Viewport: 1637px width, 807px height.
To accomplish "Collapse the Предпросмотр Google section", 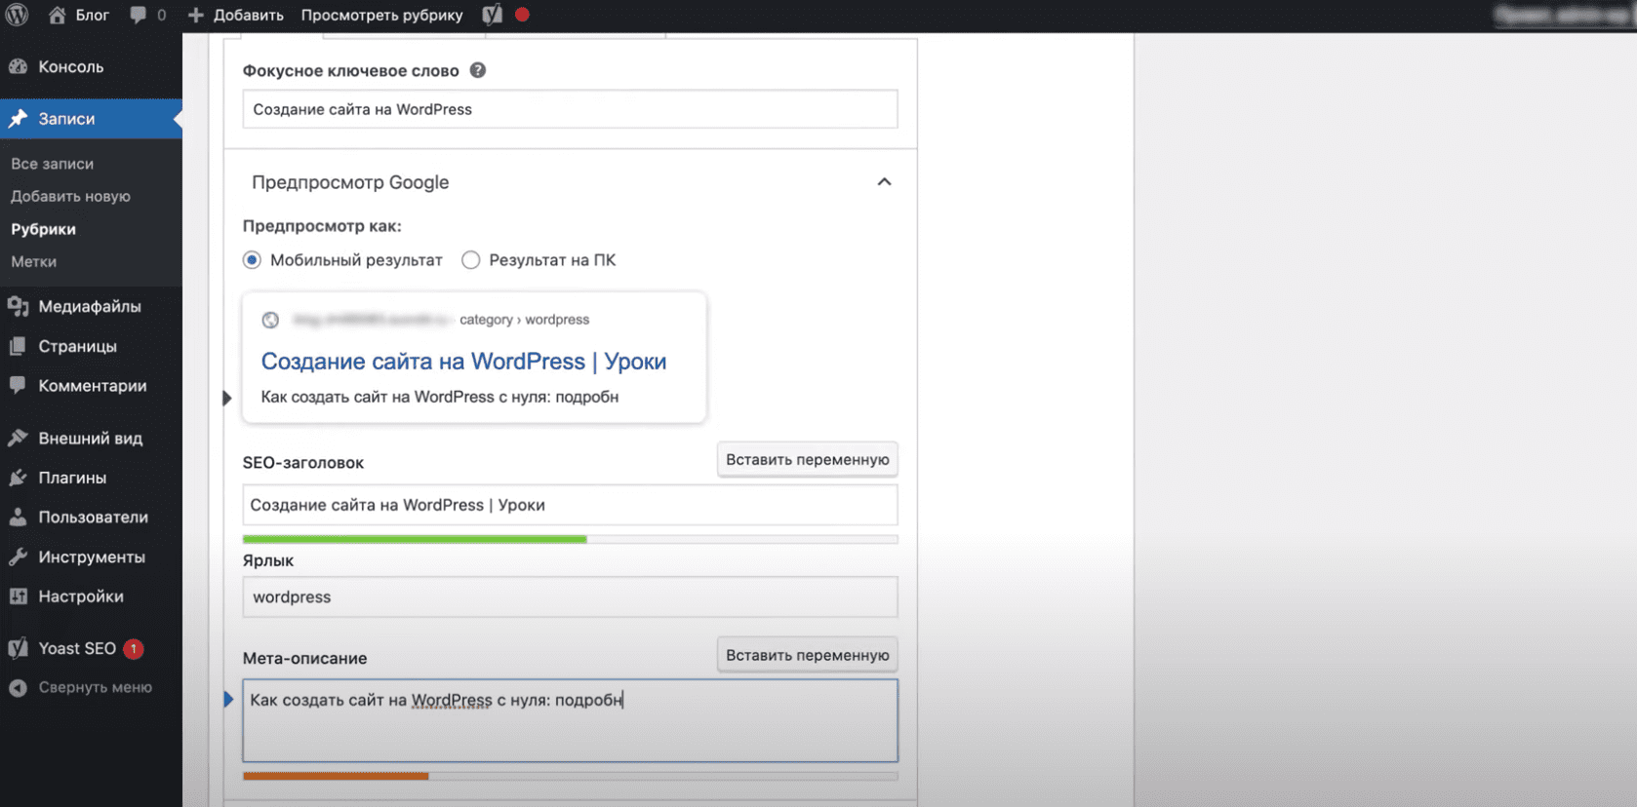I will [x=884, y=182].
